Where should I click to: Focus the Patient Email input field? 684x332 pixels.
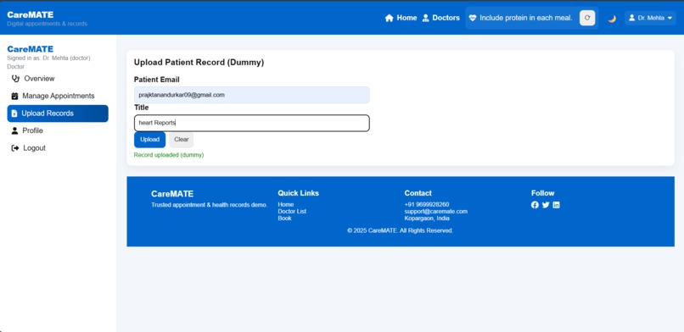point(252,95)
